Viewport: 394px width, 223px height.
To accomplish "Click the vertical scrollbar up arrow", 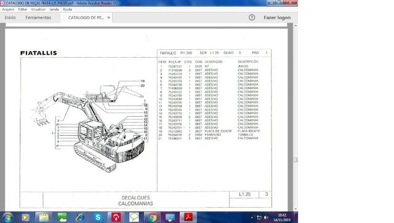I will point(295,26).
